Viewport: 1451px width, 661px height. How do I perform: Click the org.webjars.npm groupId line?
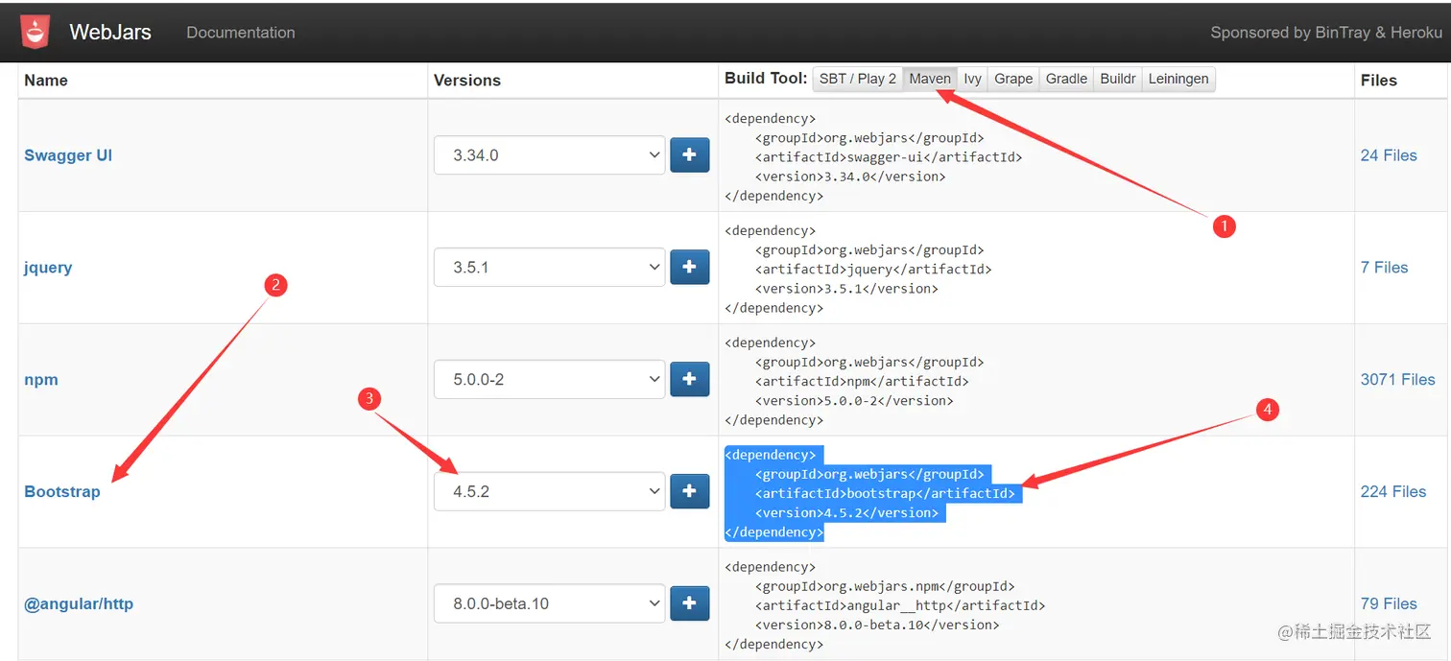[x=885, y=586]
